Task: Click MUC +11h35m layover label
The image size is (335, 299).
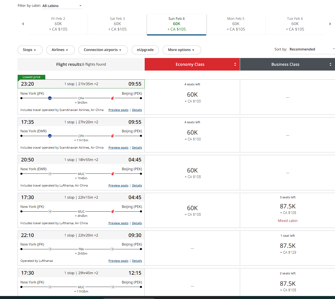Action: (x=81, y=289)
